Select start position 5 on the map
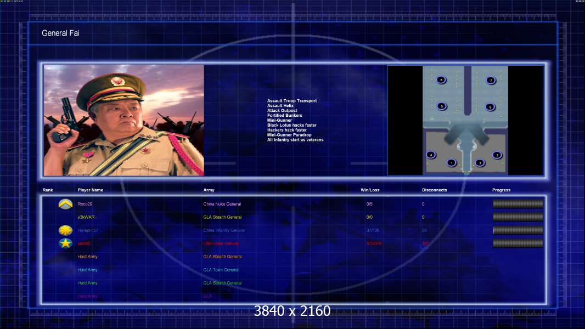The height and width of the screenshot is (329, 585). click(x=442, y=106)
